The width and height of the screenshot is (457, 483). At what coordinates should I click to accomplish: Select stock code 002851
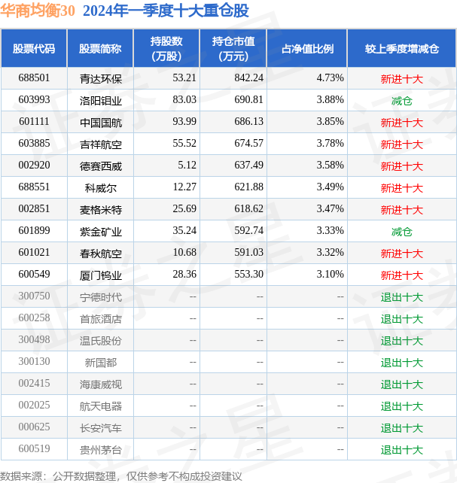34,209
